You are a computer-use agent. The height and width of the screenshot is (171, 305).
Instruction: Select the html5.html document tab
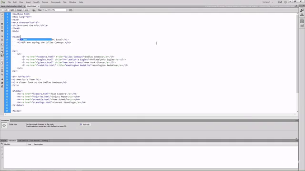(32, 6)
